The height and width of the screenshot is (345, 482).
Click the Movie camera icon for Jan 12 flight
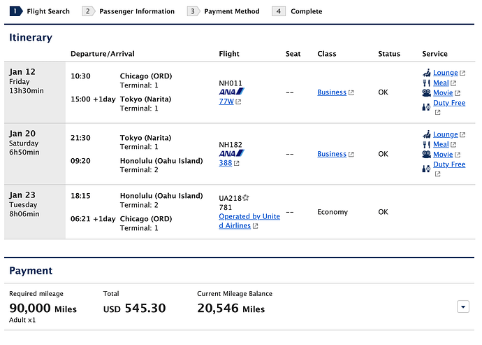pyautogui.click(x=426, y=93)
